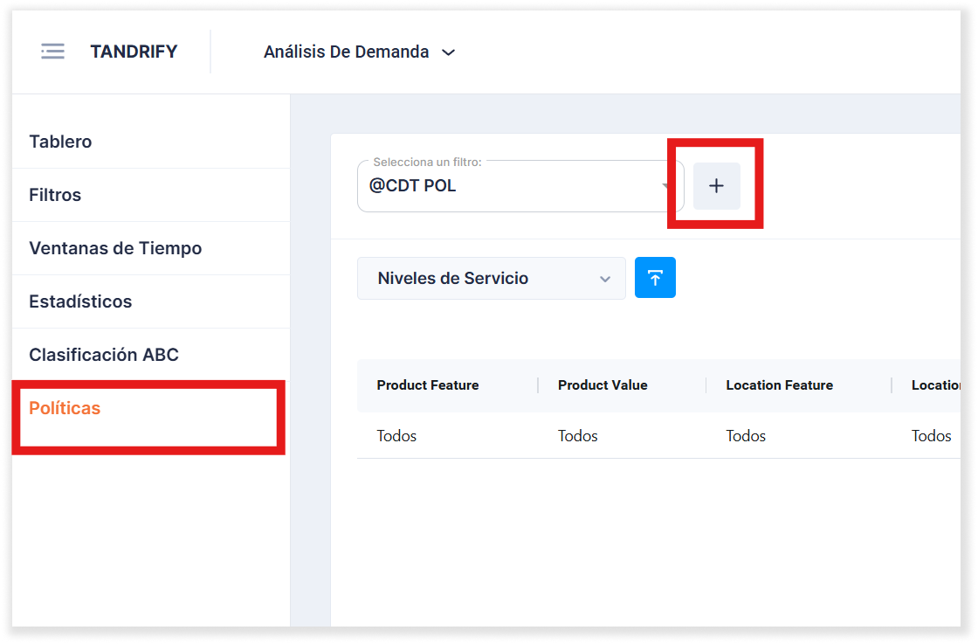Image resolution: width=978 pixels, height=644 pixels.
Task: Click the chevron beside Análisis De Demanda
Action: [x=449, y=52]
